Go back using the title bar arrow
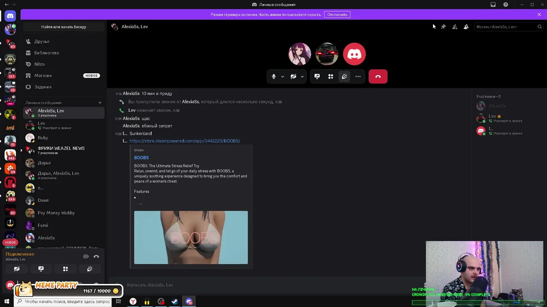The height and width of the screenshot is (307, 547). coord(6,5)
